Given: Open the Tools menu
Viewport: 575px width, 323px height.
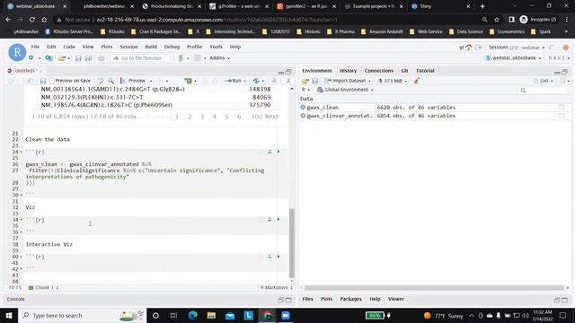Looking at the screenshot, I should tap(216, 47).
